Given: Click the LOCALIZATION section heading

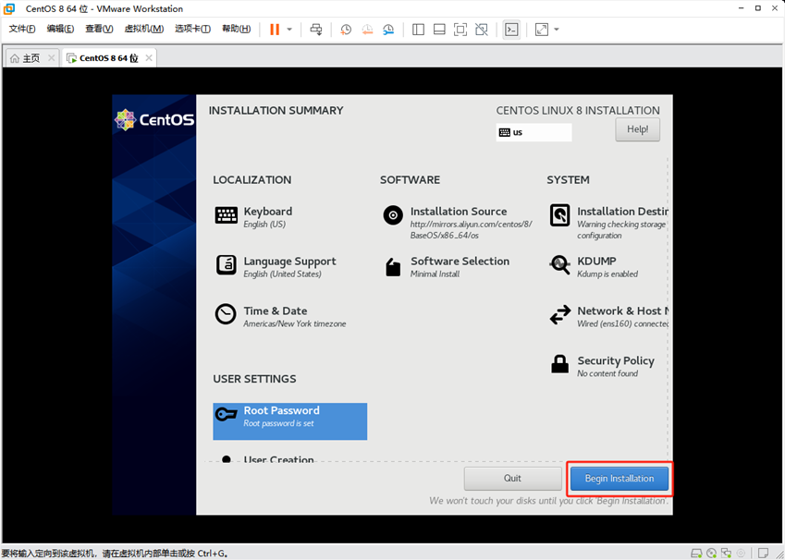Looking at the screenshot, I should pos(251,179).
